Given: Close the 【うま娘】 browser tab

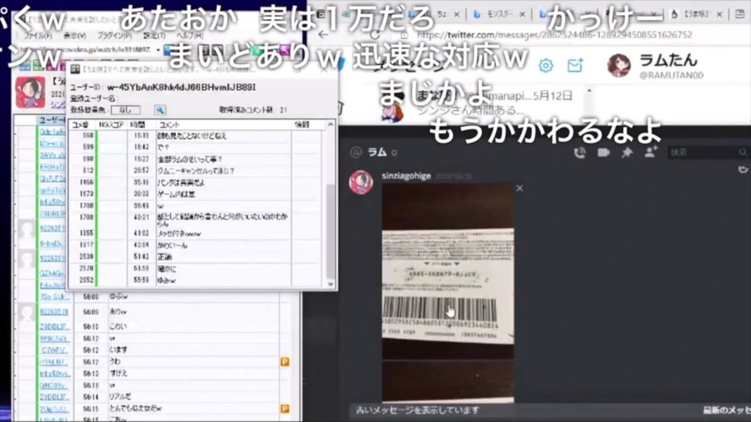Looking at the screenshot, I should tap(720, 15).
